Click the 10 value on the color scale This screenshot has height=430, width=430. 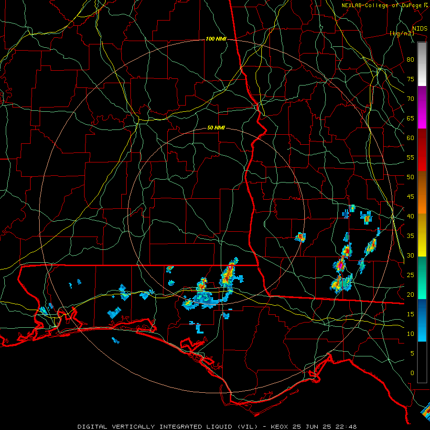pos(410,334)
